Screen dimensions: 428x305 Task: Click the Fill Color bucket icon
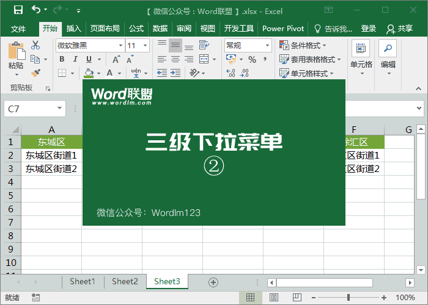89,73
